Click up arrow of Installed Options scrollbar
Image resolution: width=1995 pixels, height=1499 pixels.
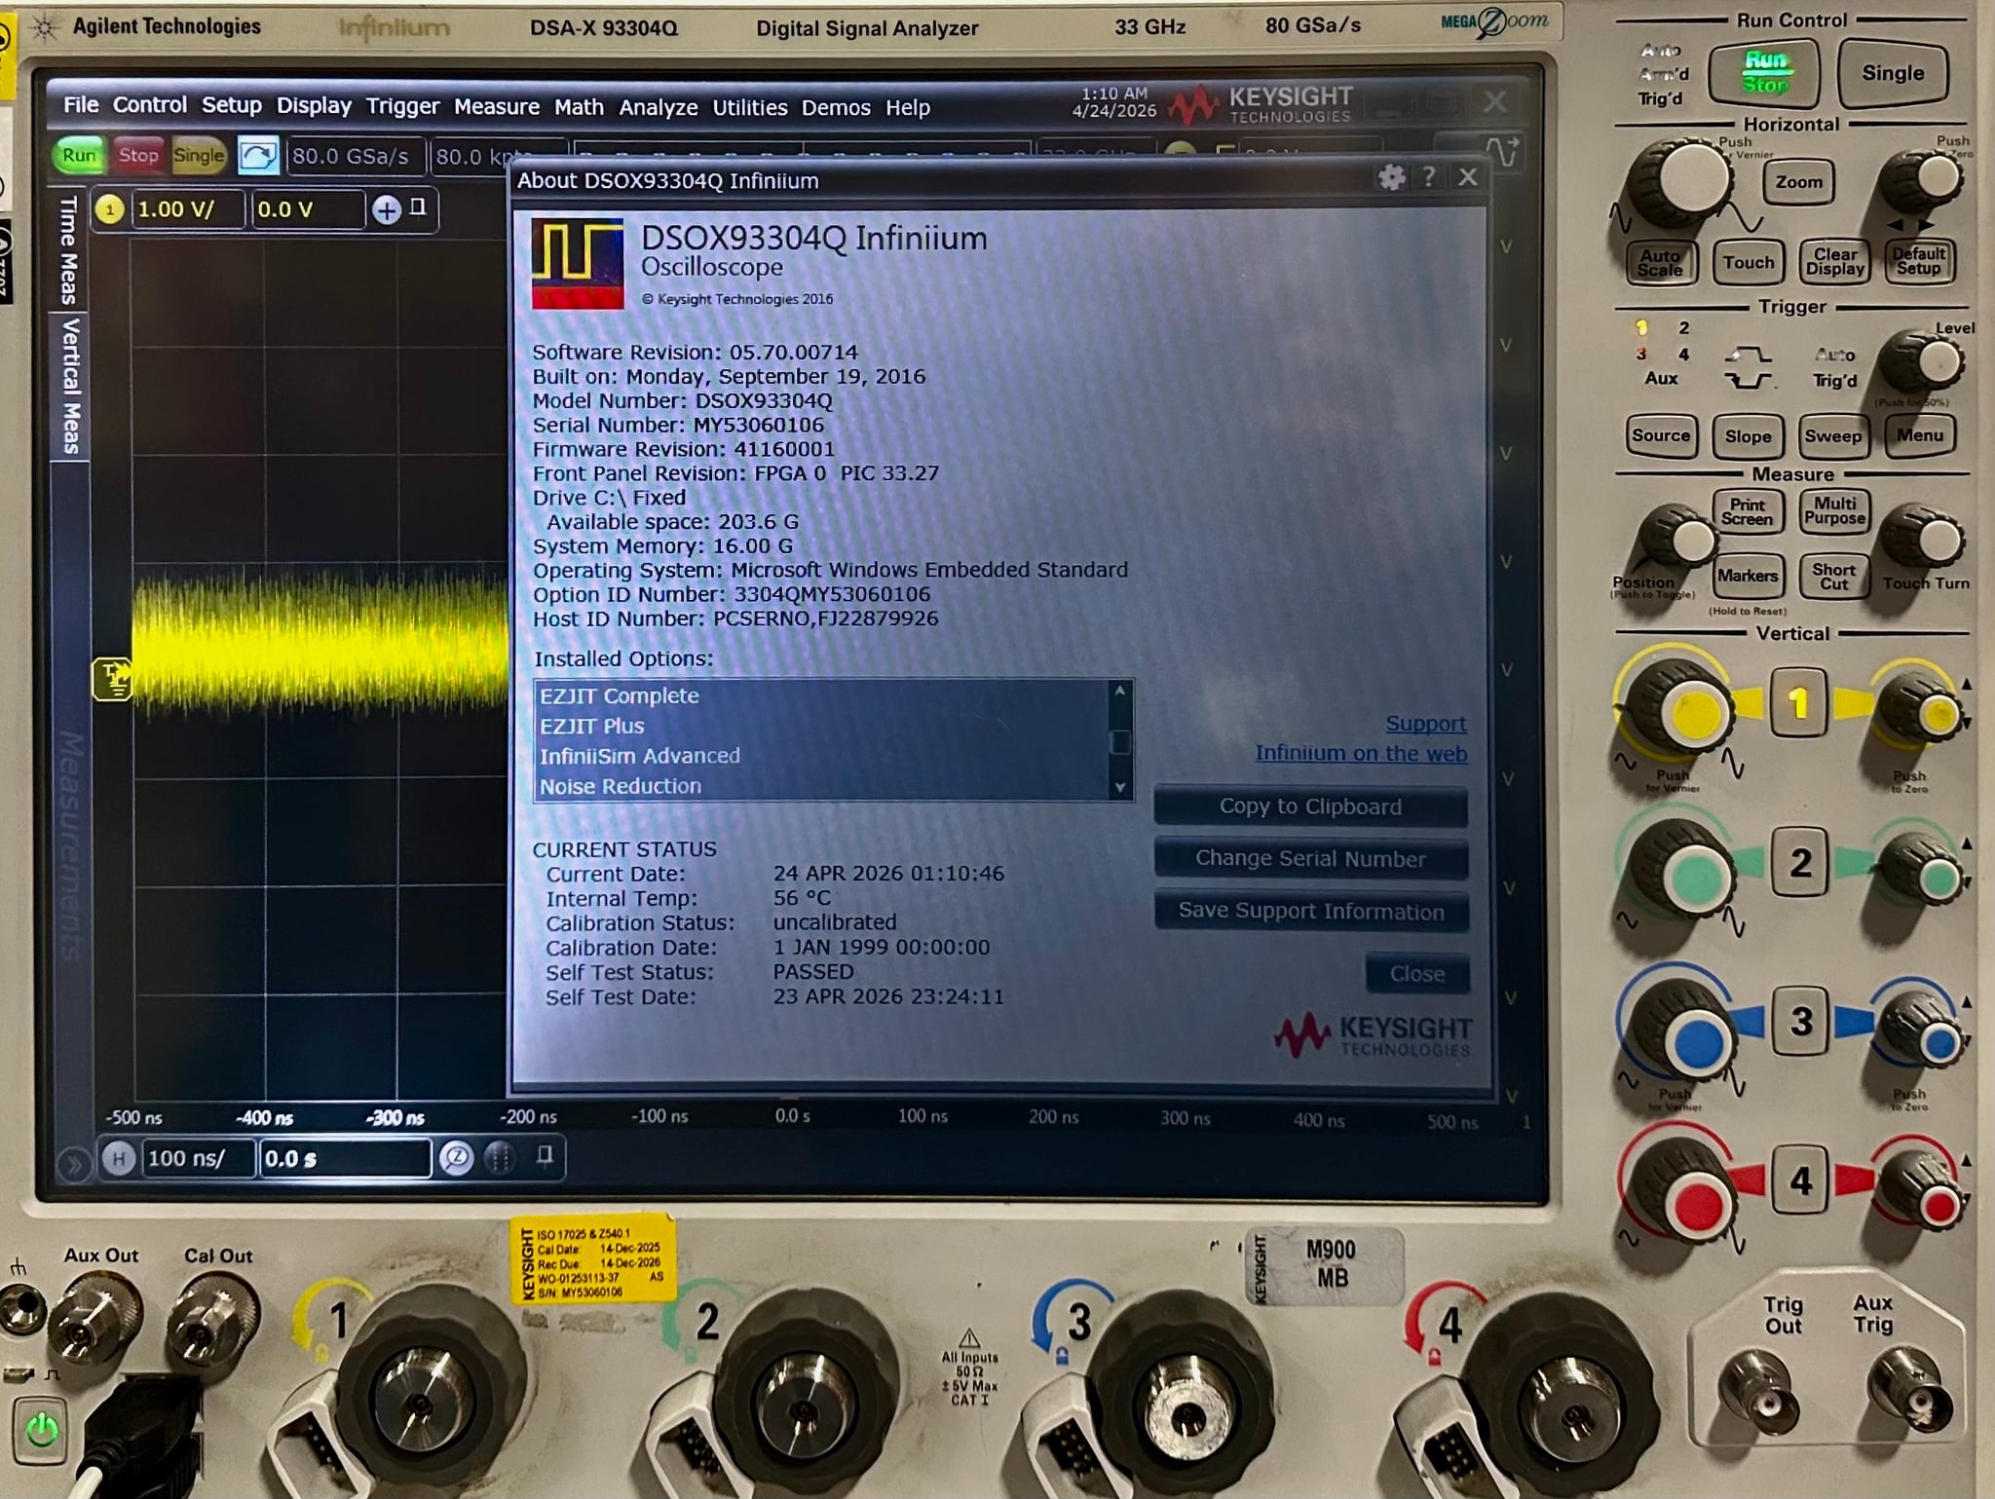[x=1120, y=691]
